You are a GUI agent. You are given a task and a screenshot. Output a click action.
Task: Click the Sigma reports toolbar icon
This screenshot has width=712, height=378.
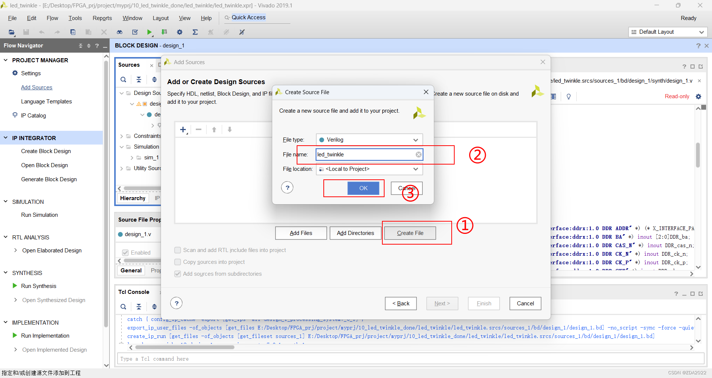[x=195, y=32]
